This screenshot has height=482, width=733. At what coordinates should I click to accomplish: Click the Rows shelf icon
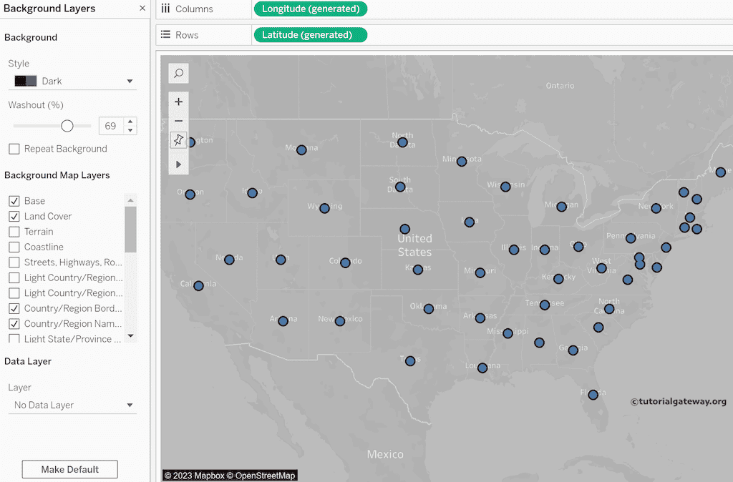(165, 34)
